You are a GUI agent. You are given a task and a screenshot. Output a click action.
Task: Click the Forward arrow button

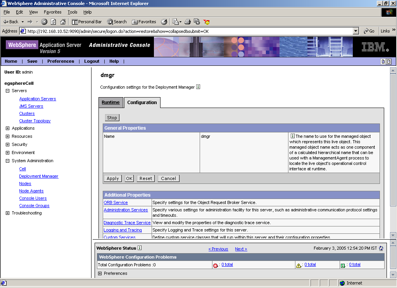tap(30, 22)
